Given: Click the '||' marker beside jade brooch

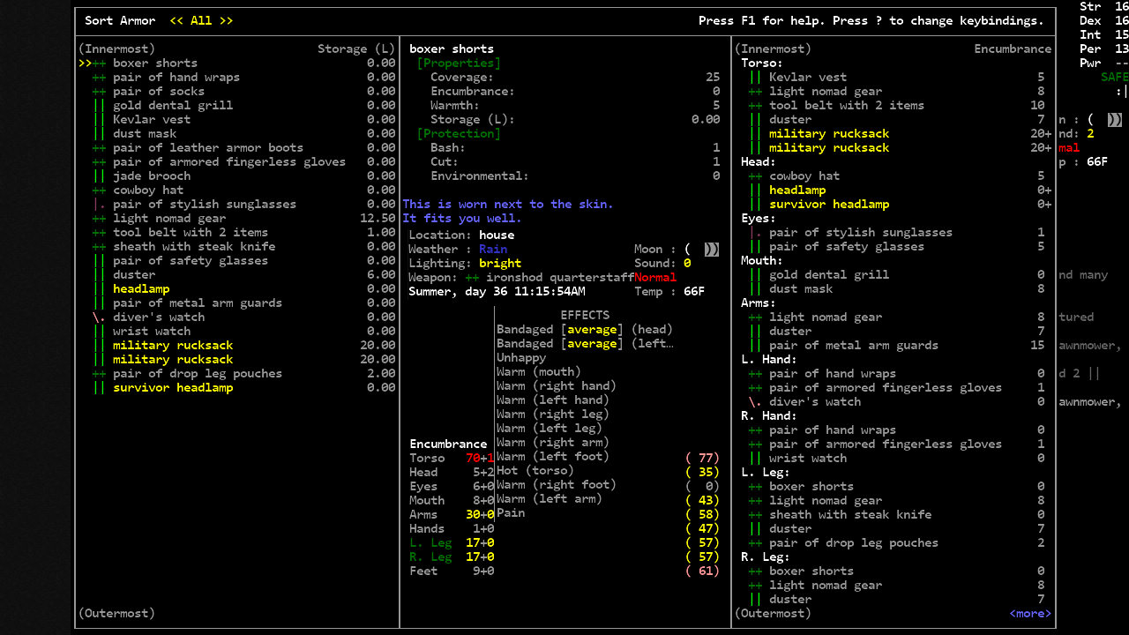Looking at the screenshot, I should (x=99, y=176).
